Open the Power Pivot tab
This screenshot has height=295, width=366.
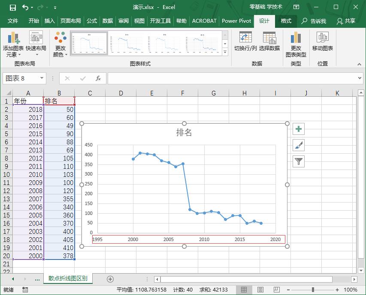click(236, 21)
